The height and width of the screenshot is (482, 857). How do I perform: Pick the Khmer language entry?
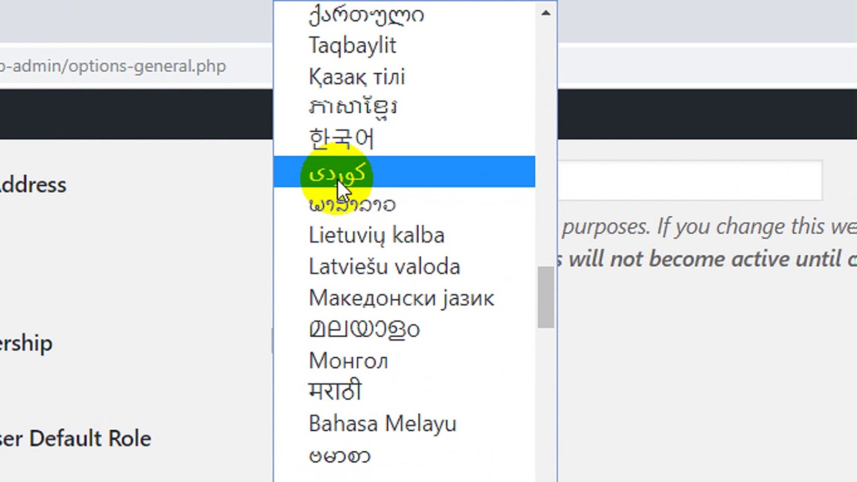(353, 107)
